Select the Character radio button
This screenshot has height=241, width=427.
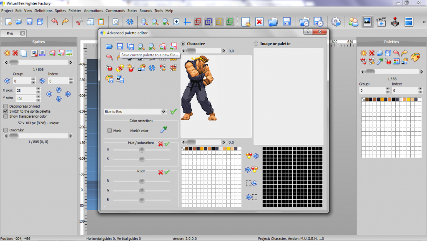183,43
